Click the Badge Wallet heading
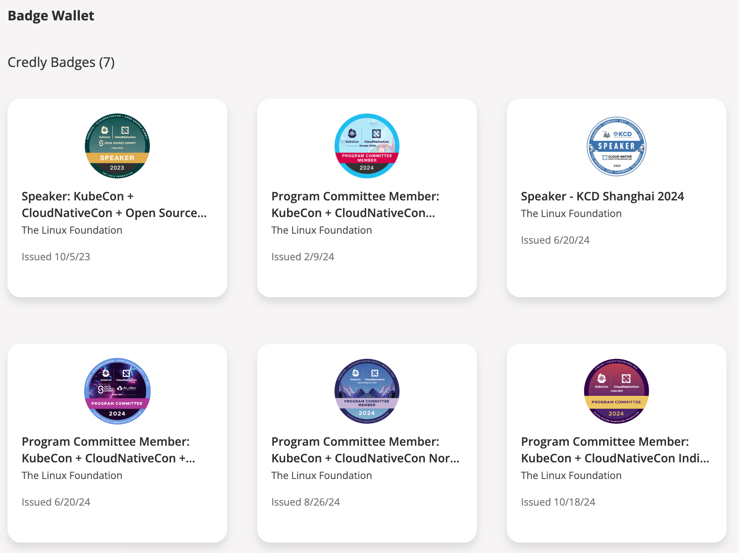Viewport: 739px width, 553px height. click(51, 15)
